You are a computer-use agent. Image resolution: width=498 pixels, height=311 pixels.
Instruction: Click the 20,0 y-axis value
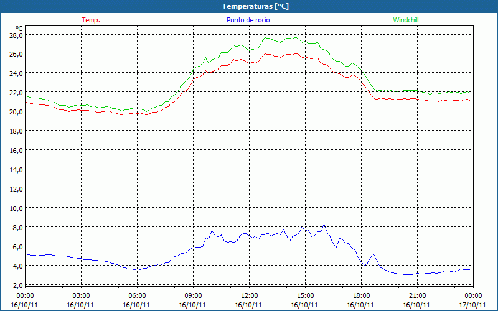click(x=16, y=112)
